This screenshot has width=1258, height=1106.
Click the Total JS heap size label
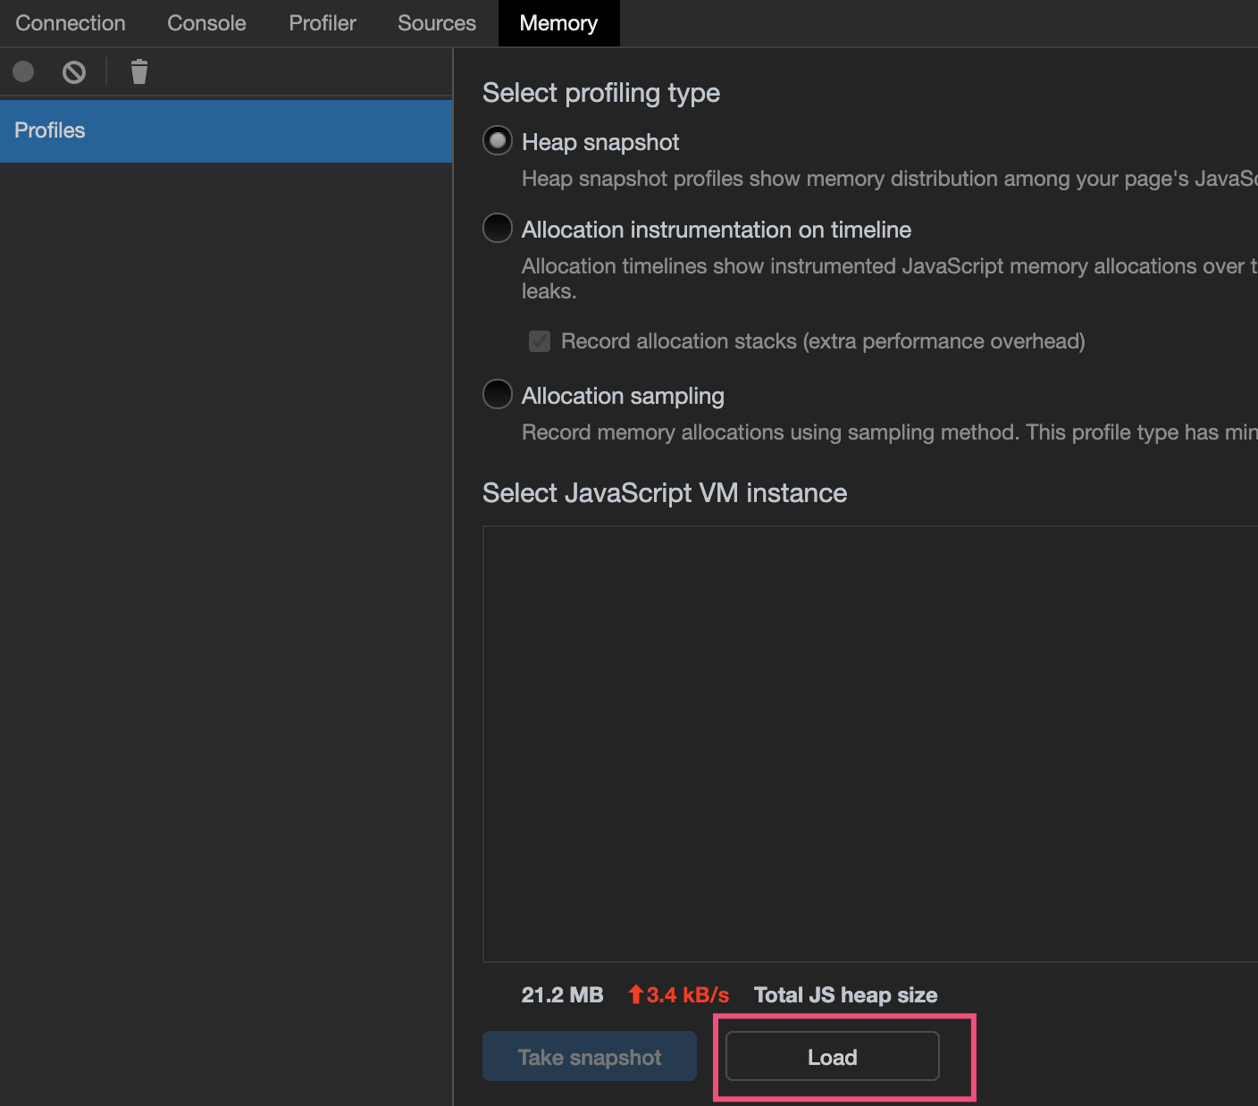pos(845,995)
